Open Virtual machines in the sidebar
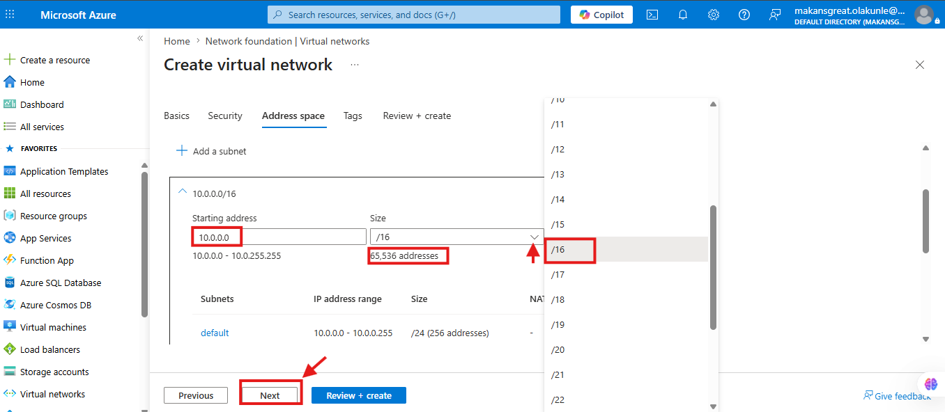This screenshot has width=945, height=412. click(53, 327)
